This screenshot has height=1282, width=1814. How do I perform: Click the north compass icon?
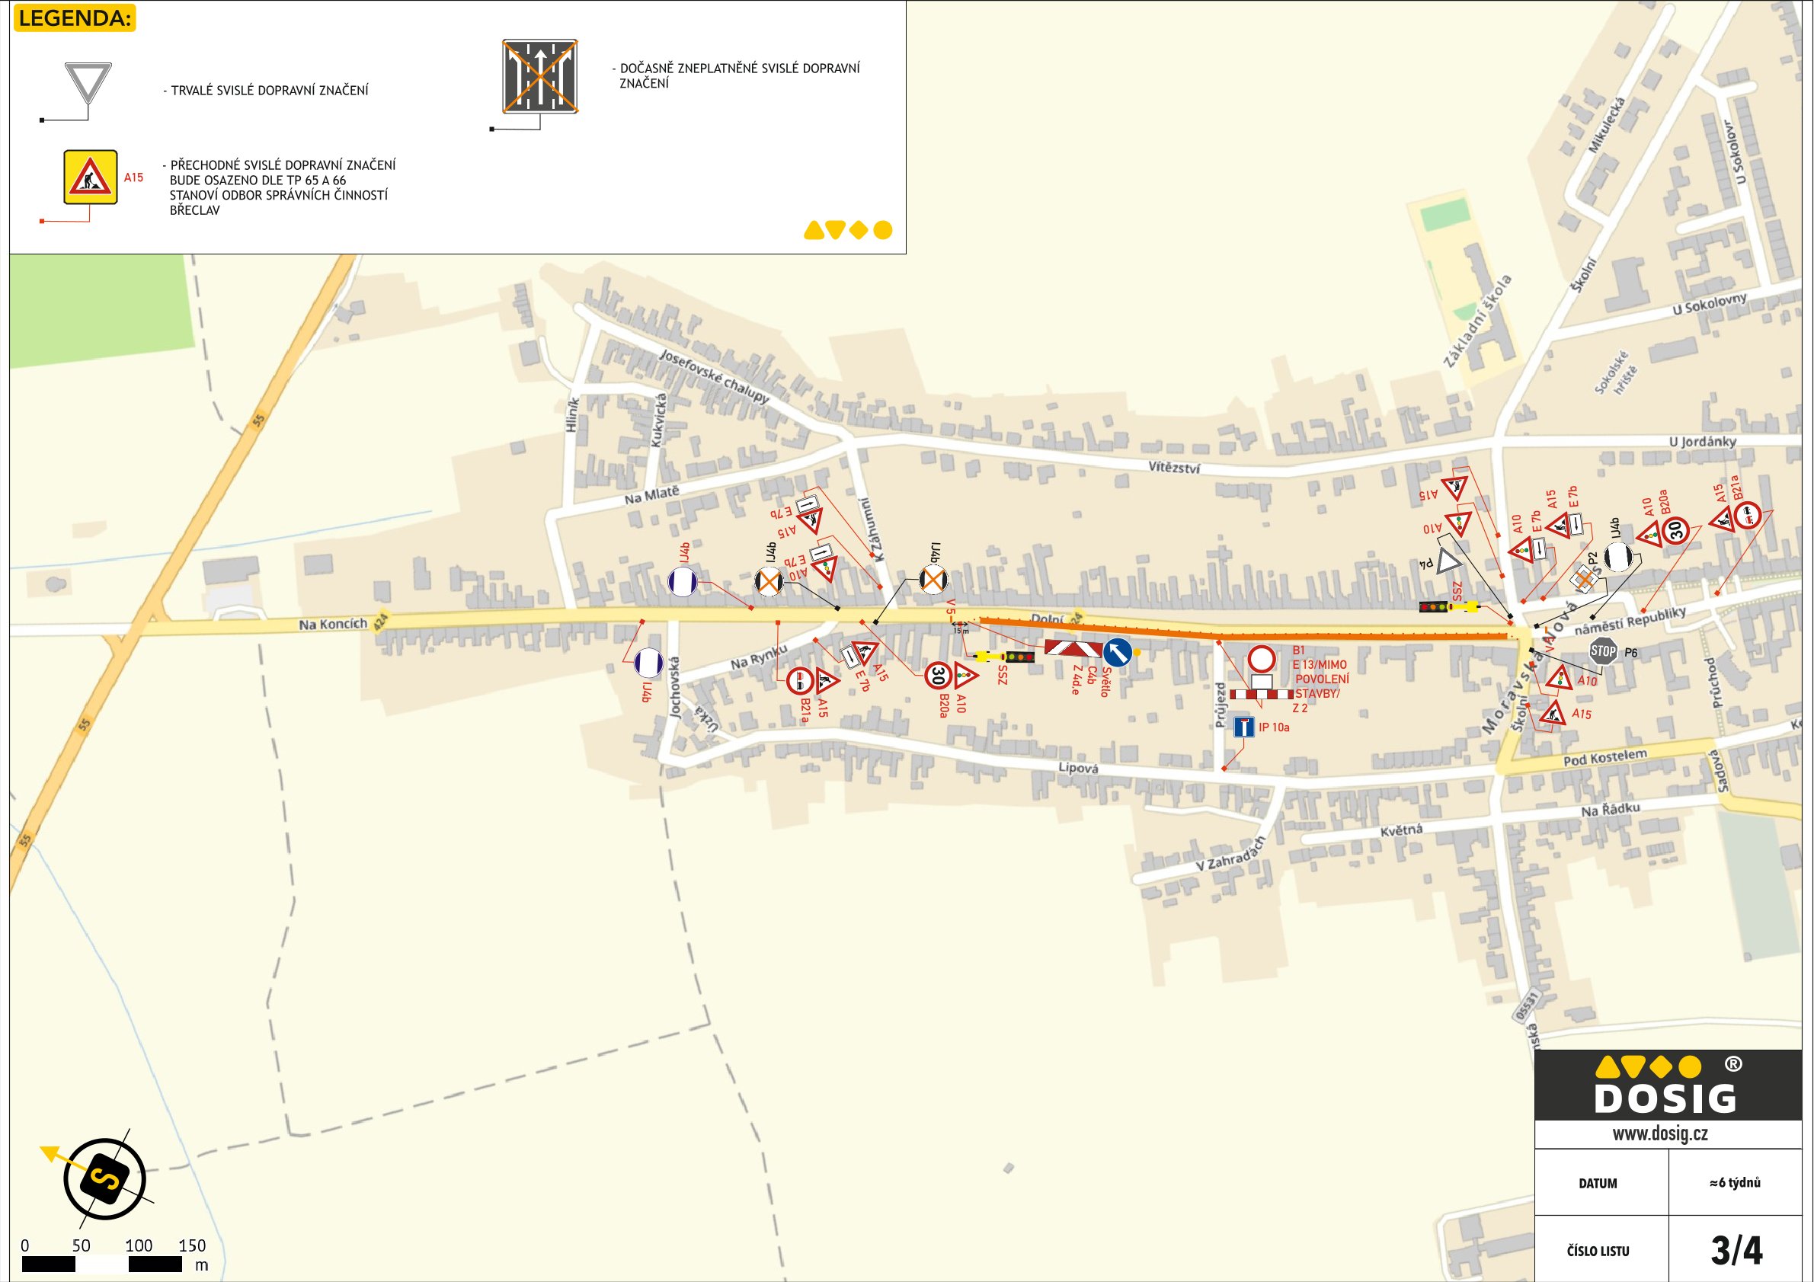(x=104, y=1179)
